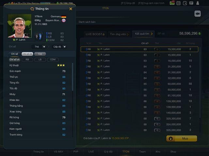209x156 pixels.
Task: Click the Thăng bằng stat value 89
Action: pos(64,106)
